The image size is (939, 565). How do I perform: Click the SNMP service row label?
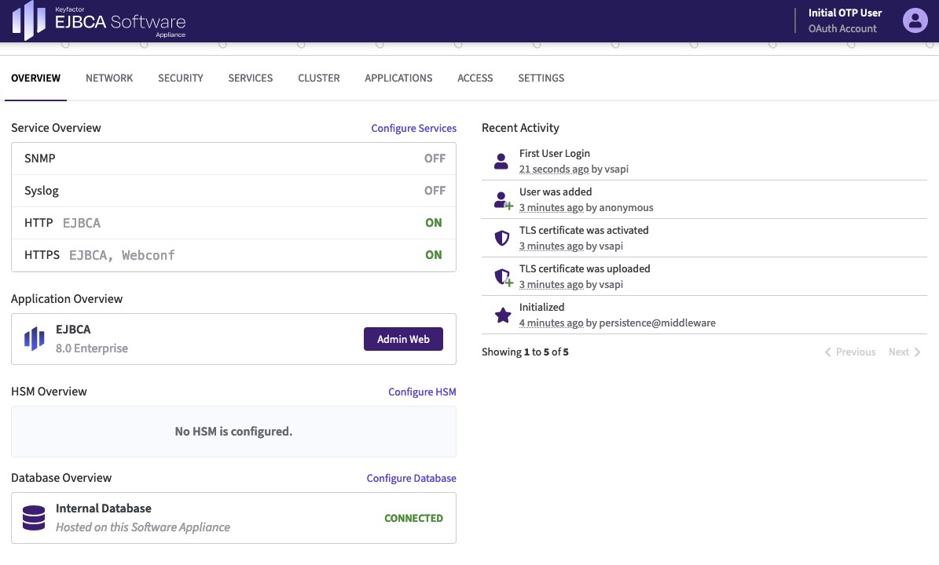(x=39, y=159)
